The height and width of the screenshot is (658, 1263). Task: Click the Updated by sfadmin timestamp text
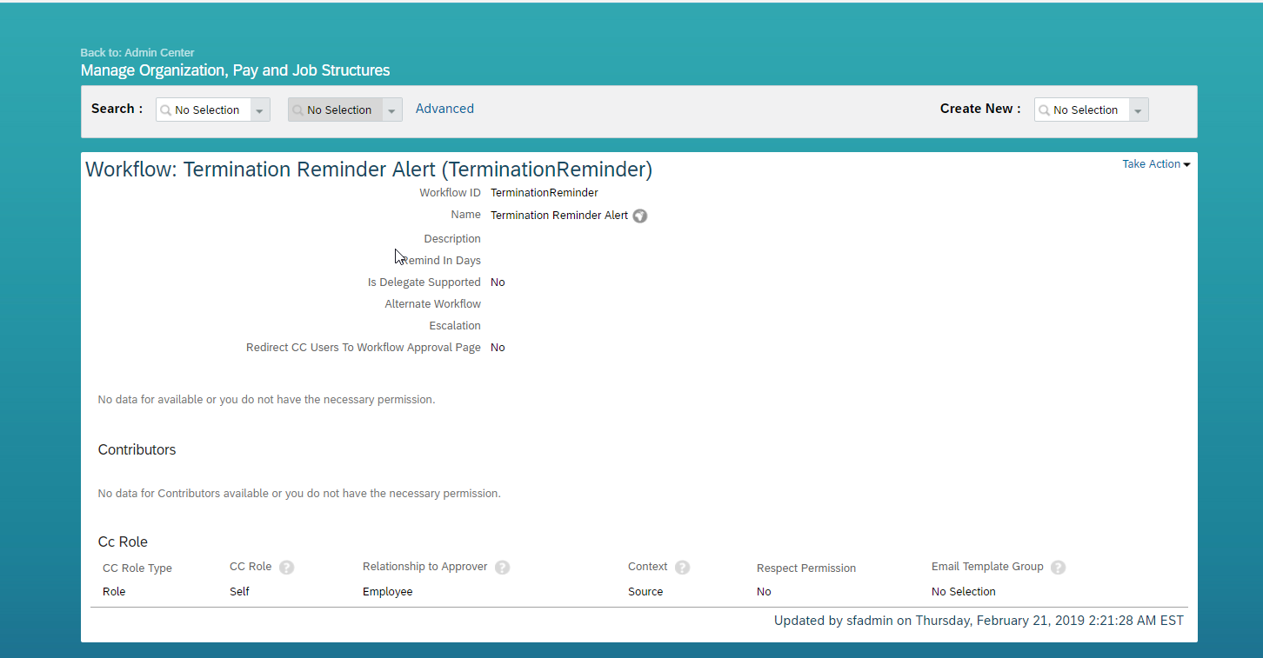[x=979, y=621]
